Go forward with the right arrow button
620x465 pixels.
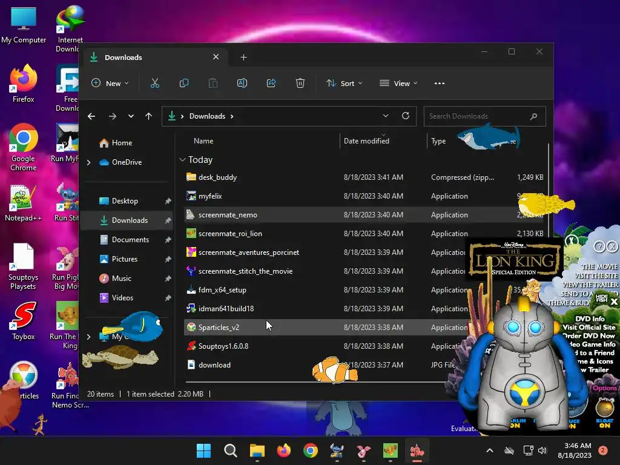[112, 116]
